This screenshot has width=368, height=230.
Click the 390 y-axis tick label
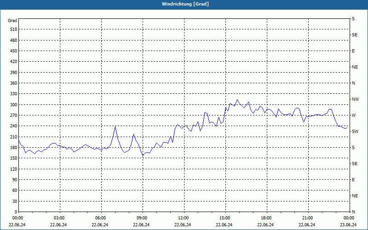(14, 73)
